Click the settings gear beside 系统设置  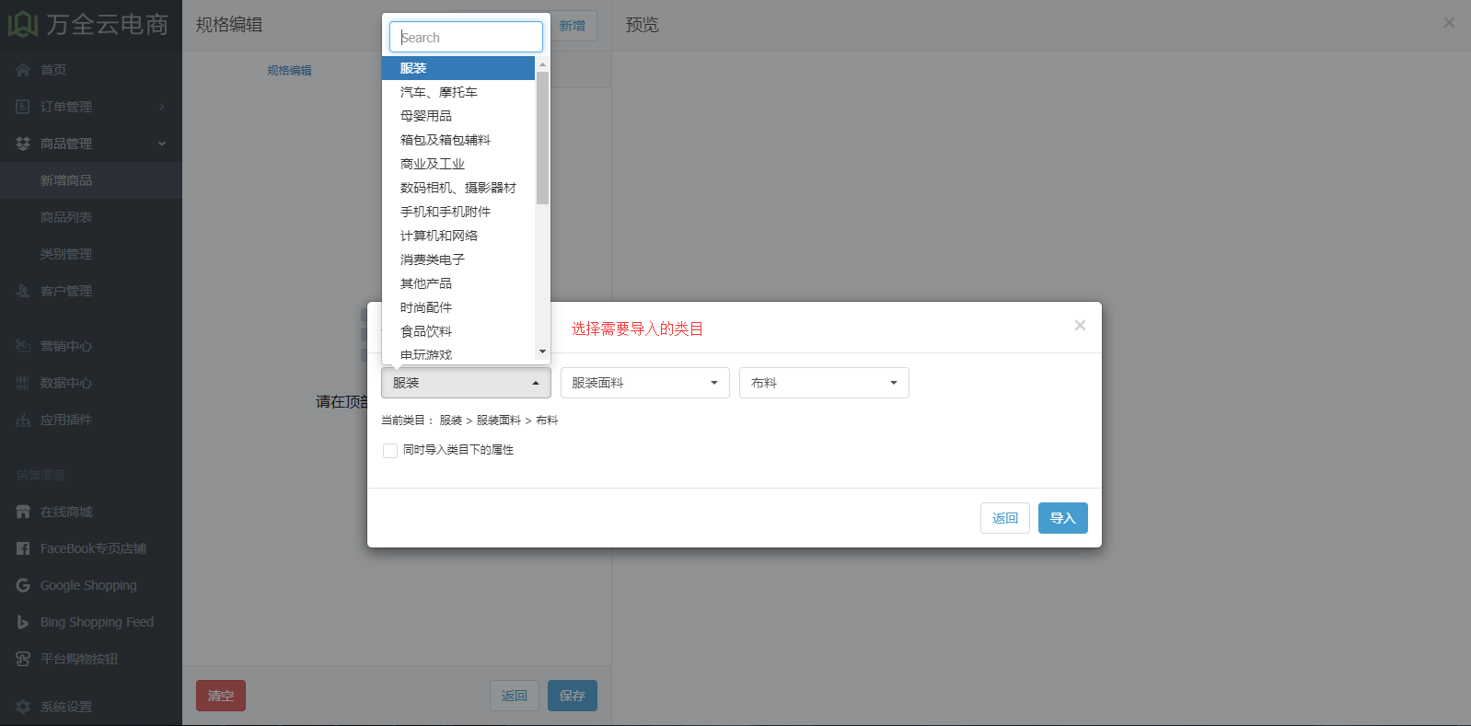(23, 707)
